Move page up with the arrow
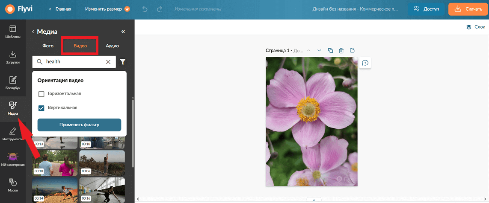 tap(308, 50)
